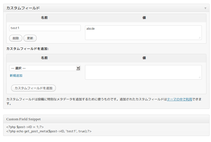Click the get_post_meta snippet code line
Screen dimensions: 211x142
(49, 131)
